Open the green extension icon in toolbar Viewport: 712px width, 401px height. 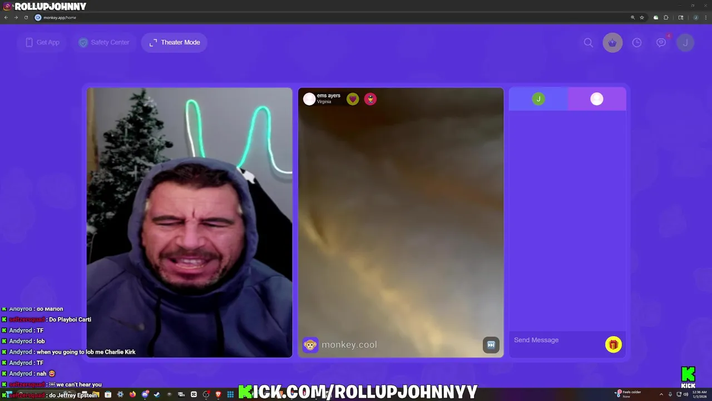[656, 17]
